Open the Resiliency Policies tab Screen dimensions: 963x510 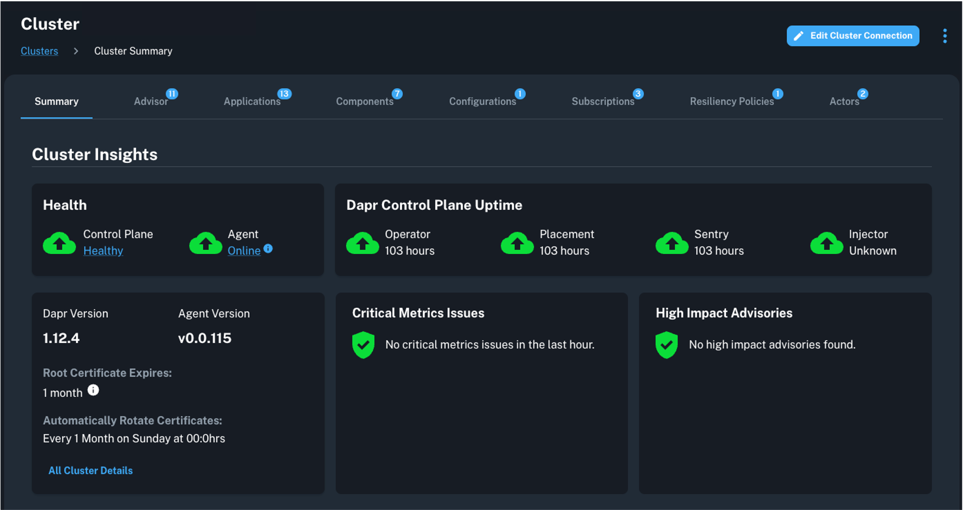[732, 101]
